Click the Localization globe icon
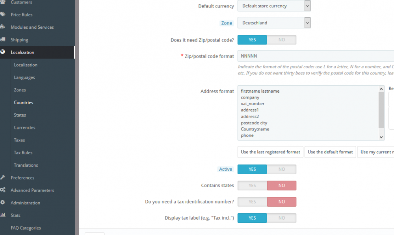The image size is (394, 235). point(3,52)
